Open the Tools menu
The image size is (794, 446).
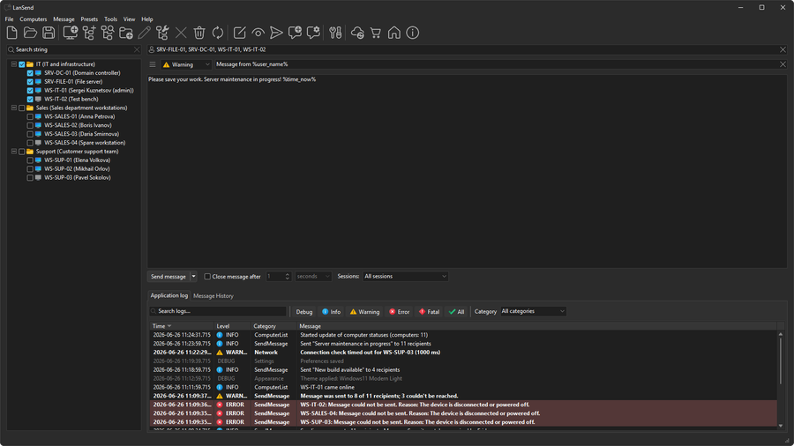[110, 19]
